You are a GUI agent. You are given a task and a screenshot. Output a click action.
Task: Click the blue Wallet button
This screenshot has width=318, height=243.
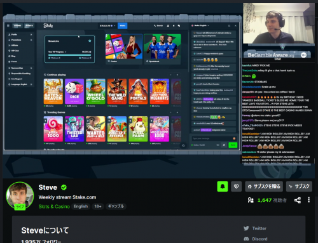pyautogui.click(x=122, y=25)
